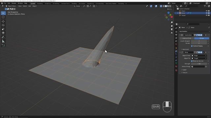Expand the Falloff section
The width and height of the screenshot is (211, 118).
click(x=184, y=70)
